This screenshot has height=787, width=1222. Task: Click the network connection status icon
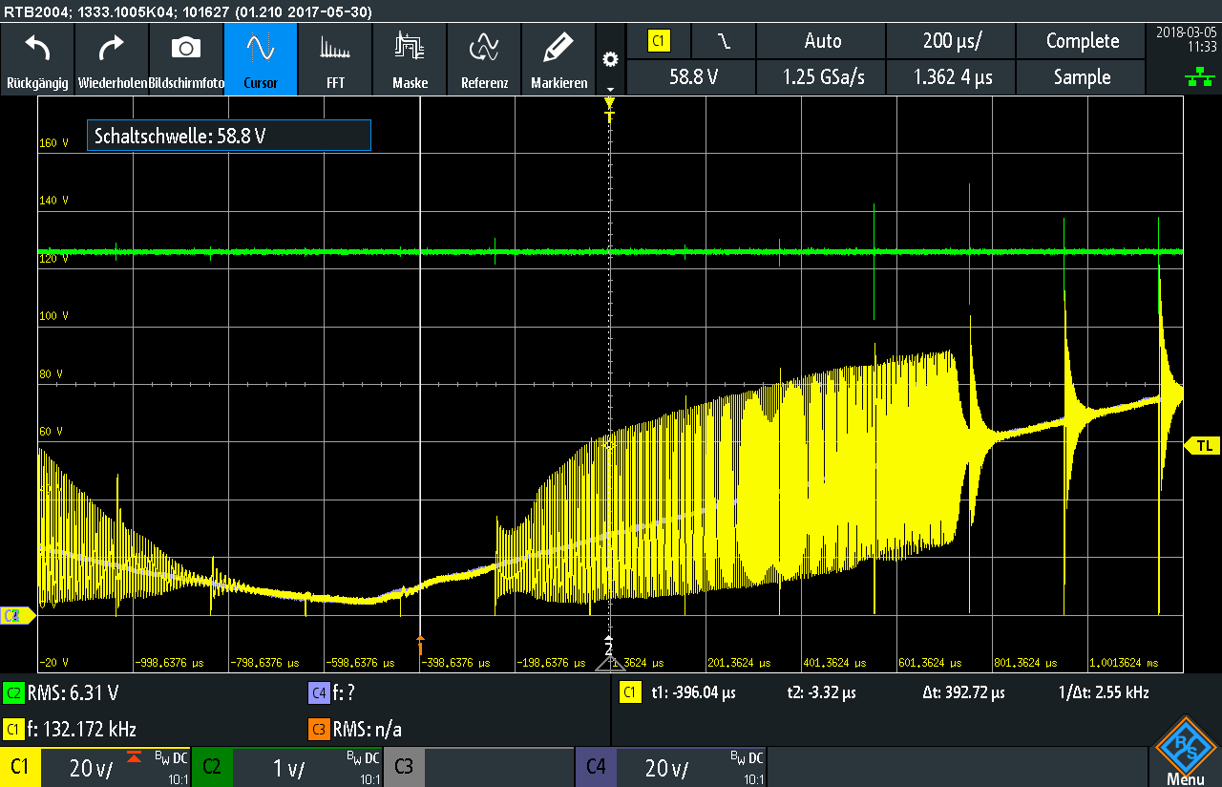tap(1199, 77)
